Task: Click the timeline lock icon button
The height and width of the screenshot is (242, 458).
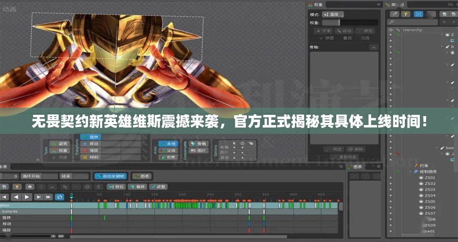Action: (30, 187)
